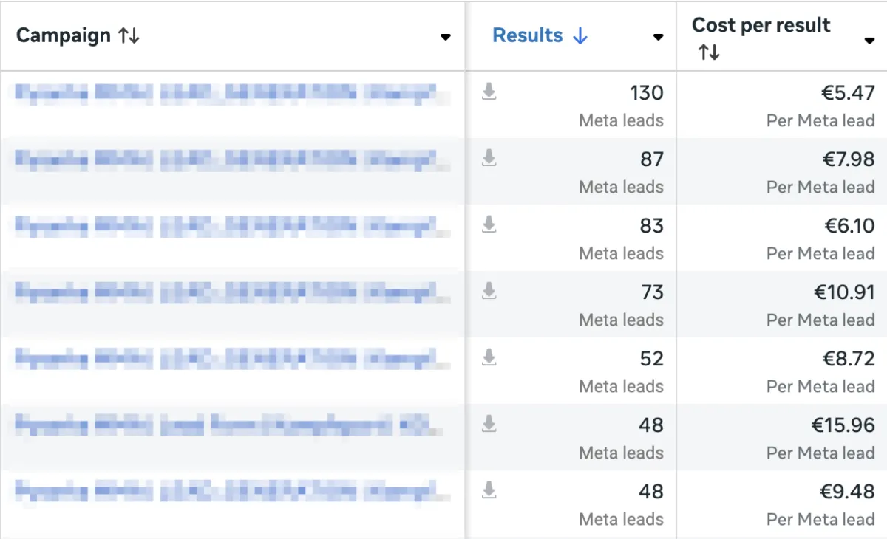Click download icon beside 73 Meta leads
Viewport: 887px width, 539px height.
pos(489,291)
